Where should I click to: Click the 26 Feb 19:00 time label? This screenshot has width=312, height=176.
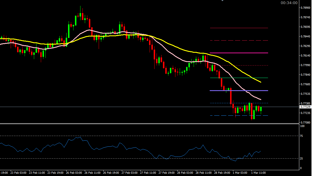(x=111, y=173)
